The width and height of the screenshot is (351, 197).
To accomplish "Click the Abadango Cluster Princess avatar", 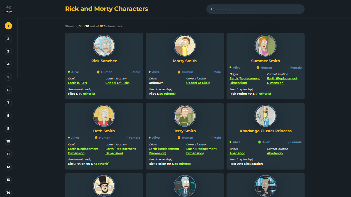I will point(265,116).
